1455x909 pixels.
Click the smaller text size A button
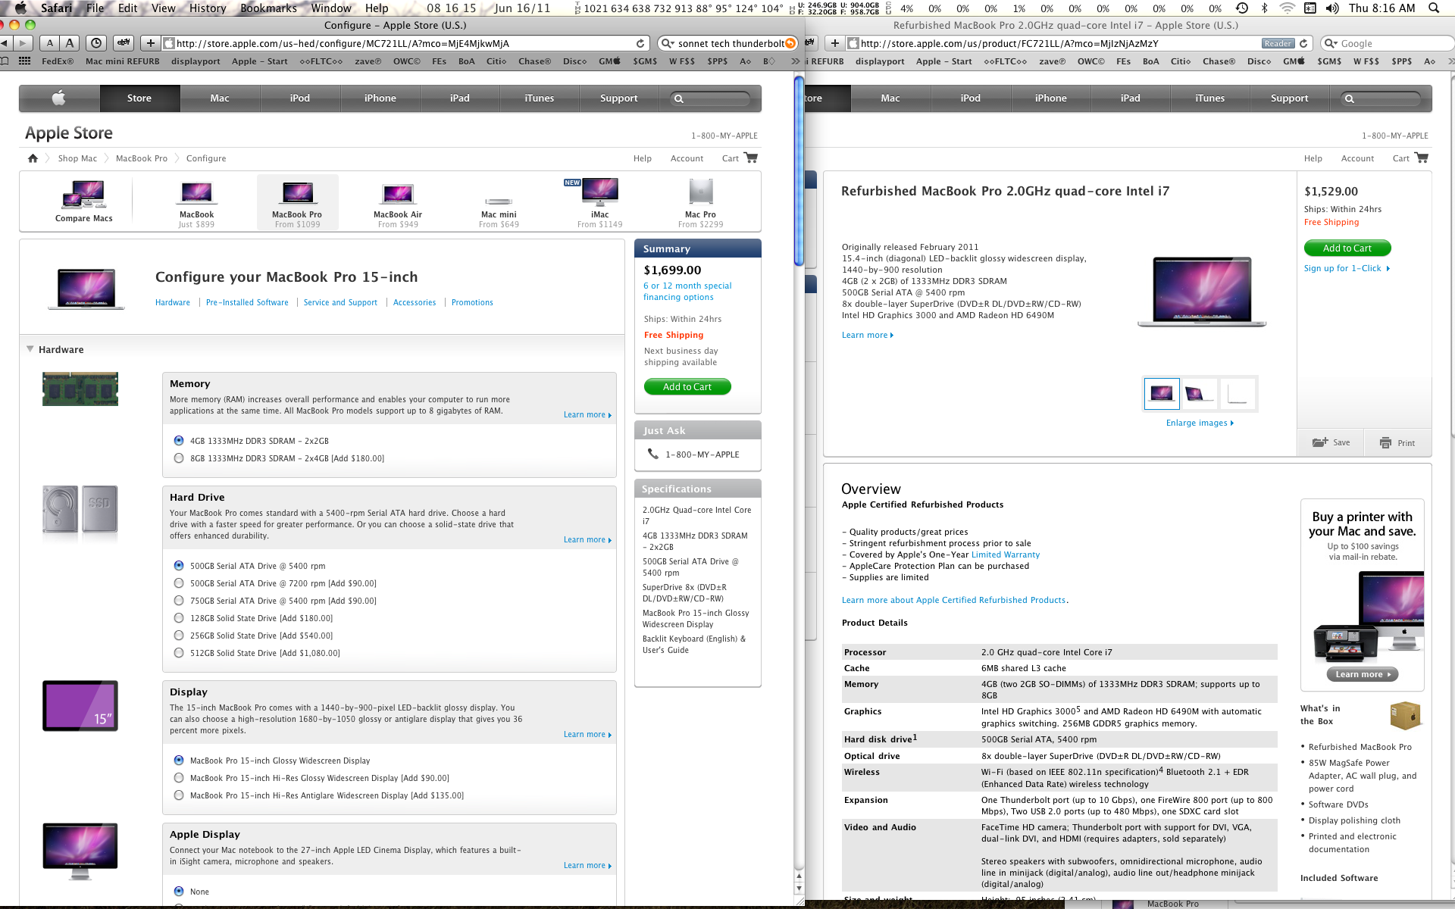(50, 43)
